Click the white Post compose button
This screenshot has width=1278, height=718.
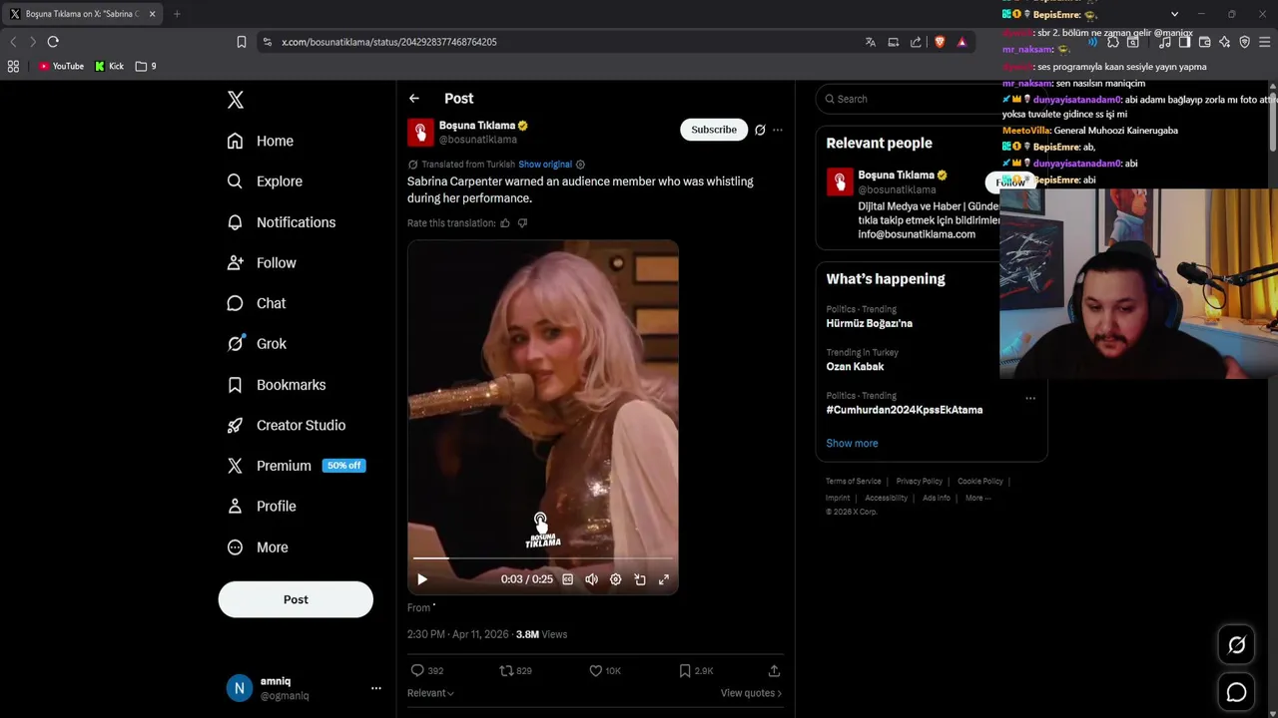[x=296, y=599]
